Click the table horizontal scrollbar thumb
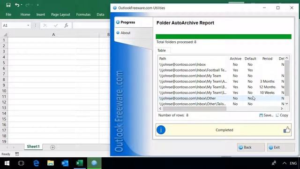The image size is (300, 169). (195, 108)
